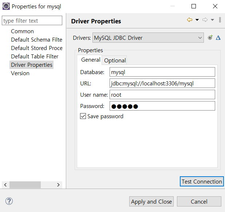Select Version in the tree

click(x=20, y=73)
